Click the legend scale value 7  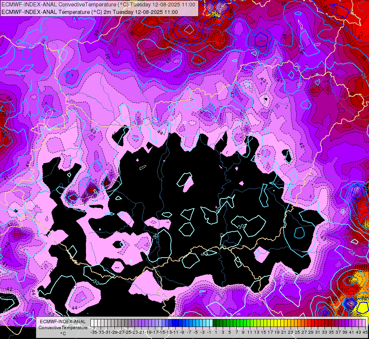tap(236, 332)
